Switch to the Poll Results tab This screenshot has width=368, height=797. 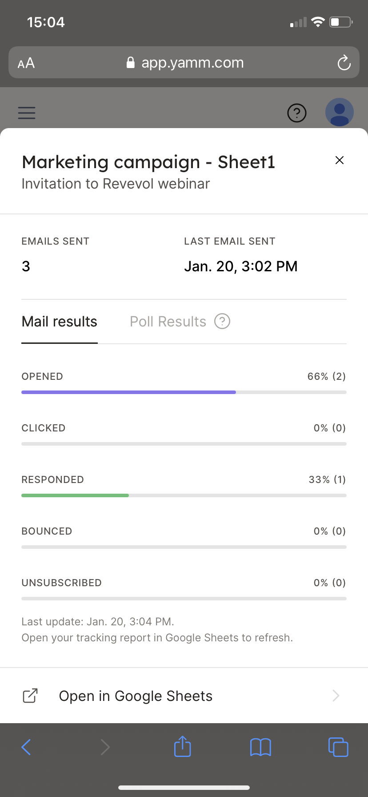[x=168, y=322]
